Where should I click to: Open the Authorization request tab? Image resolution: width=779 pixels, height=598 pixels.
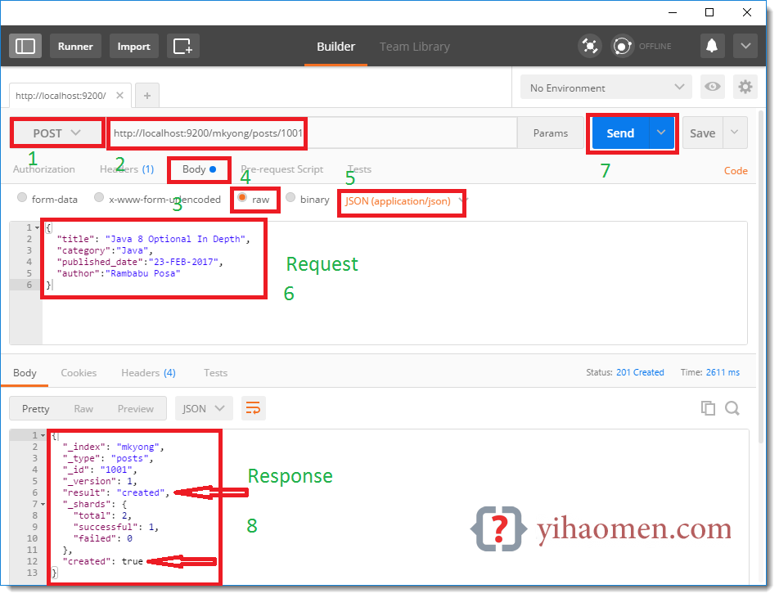click(43, 169)
